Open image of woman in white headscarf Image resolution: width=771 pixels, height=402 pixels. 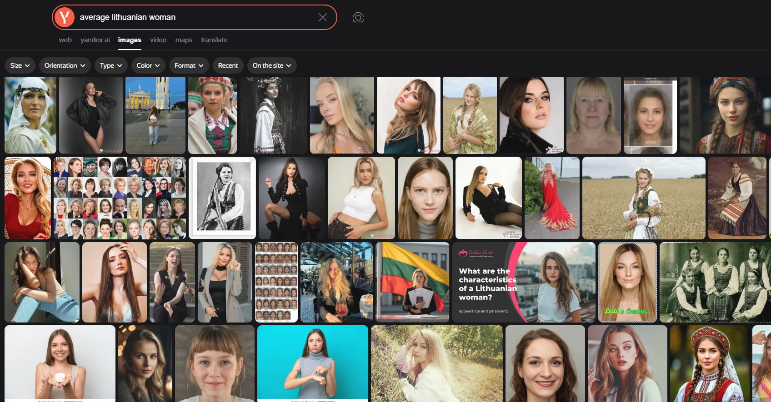pyautogui.click(x=30, y=115)
